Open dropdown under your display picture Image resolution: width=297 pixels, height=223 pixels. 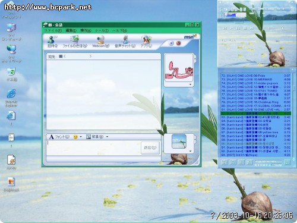[190, 151]
